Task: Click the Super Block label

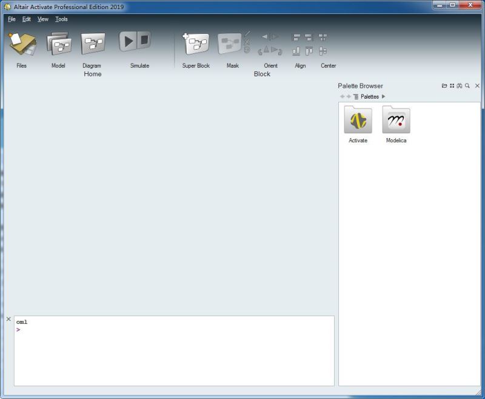Action: tap(196, 65)
